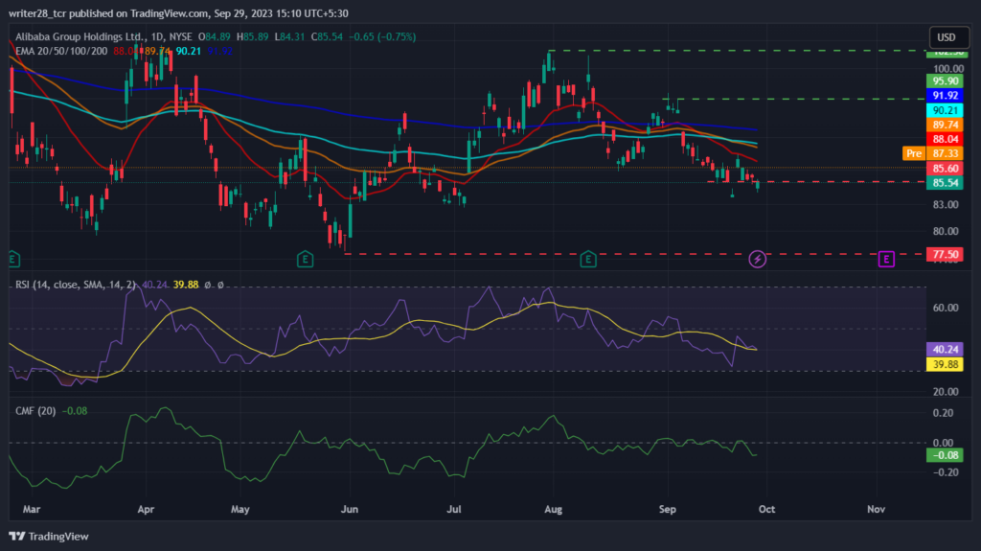Click the Mar label on the time axis
Viewport: 981px width, 551px height.
(x=32, y=509)
